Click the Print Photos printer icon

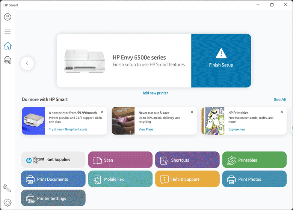tap(231, 180)
